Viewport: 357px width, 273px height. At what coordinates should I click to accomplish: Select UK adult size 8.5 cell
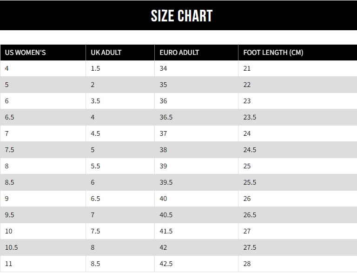click(95, 264)
